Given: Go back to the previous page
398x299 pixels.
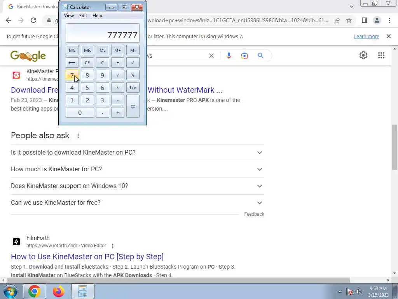Looking at the screenshot, I should pos(9,20).
